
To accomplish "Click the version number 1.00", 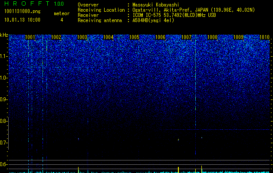I will tap(59, 3).
